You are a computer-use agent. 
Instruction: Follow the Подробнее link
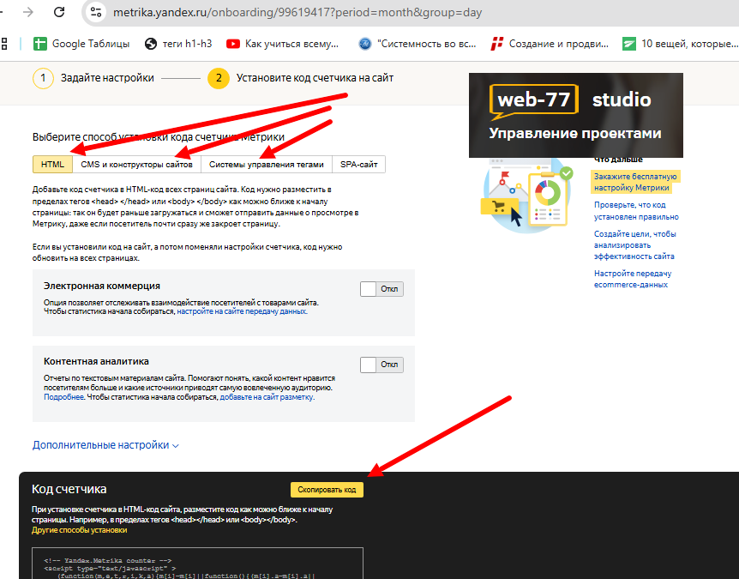[x=63, y=397]
